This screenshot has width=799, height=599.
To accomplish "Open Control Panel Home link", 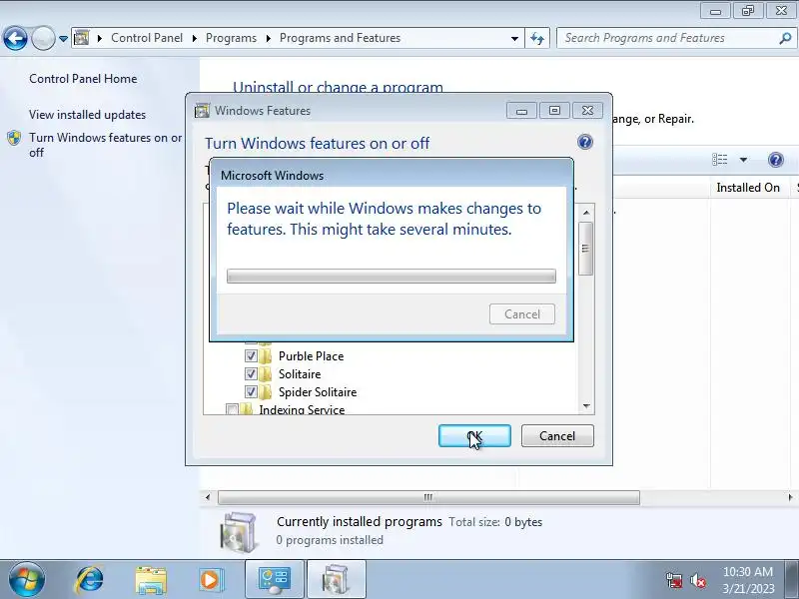I will pyautogui.click(x=83, y=79).
